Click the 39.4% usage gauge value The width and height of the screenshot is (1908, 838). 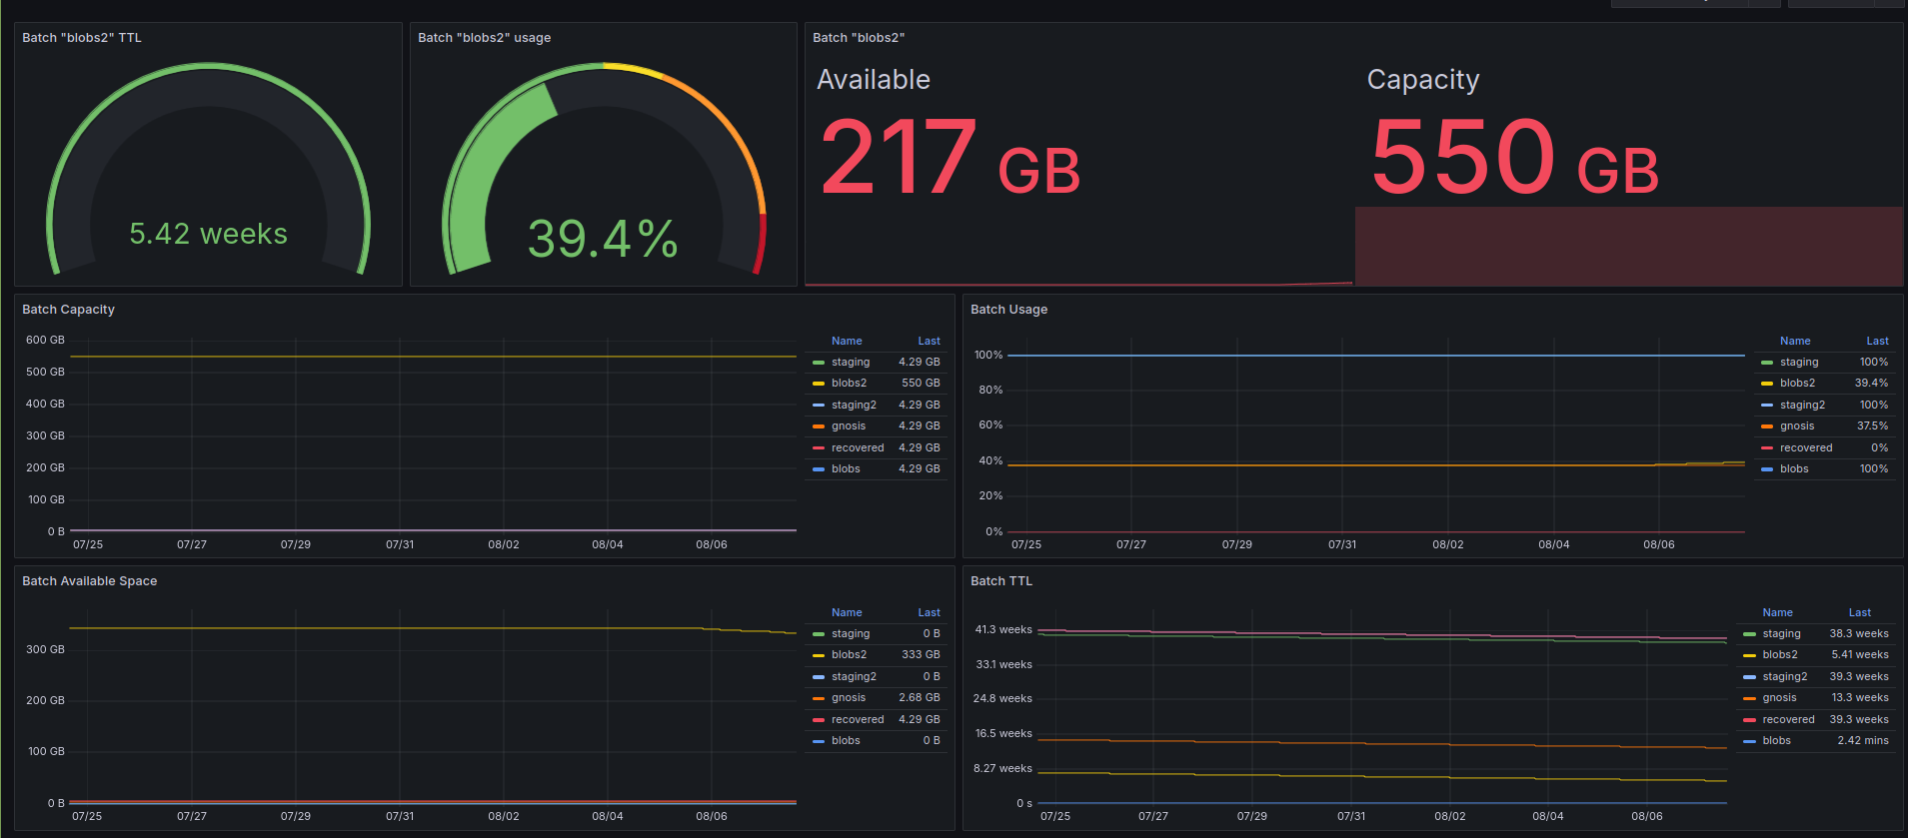(603, 240)
